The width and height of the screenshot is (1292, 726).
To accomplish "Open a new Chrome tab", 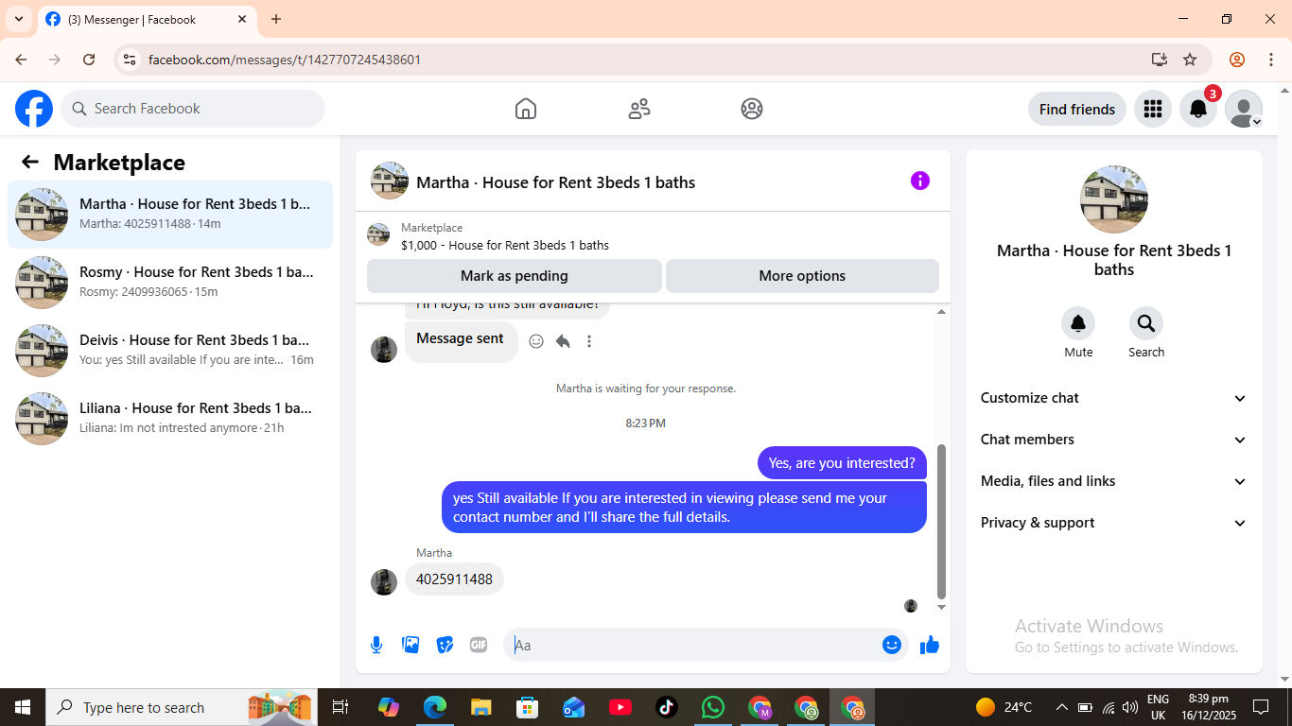I will pyautogui.click(x=276, y=19).
